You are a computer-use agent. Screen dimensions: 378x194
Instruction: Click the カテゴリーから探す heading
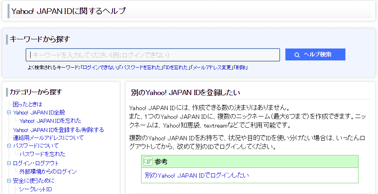36,92
